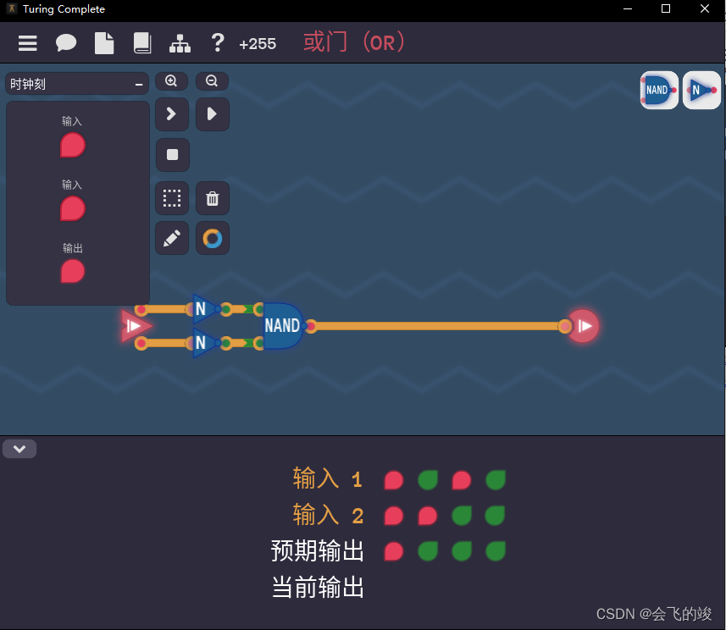Screen dimensions: 726x630
Task: Select the upper NOT gate on canvas
Action: point(203,309)
